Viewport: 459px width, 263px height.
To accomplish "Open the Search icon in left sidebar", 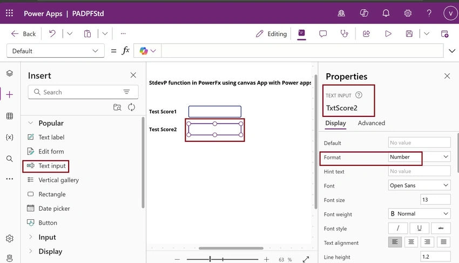I will coord(10,158).
